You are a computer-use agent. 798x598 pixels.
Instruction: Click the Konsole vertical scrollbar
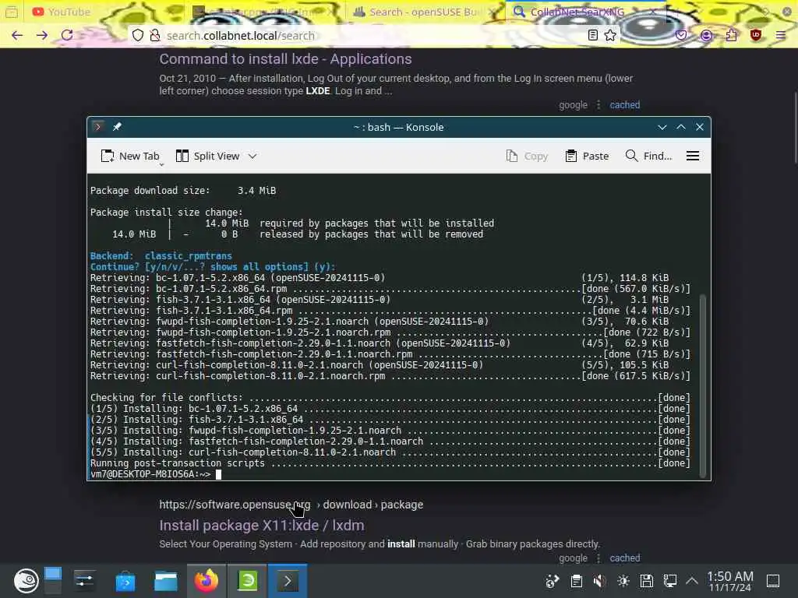704,385
